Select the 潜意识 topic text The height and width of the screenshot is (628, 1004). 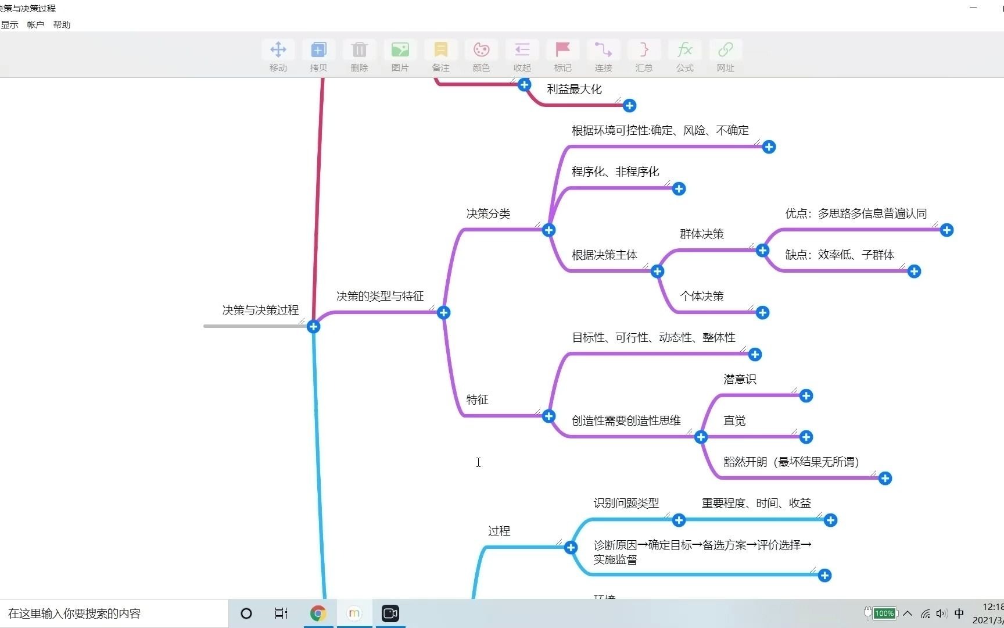point(740,380)
